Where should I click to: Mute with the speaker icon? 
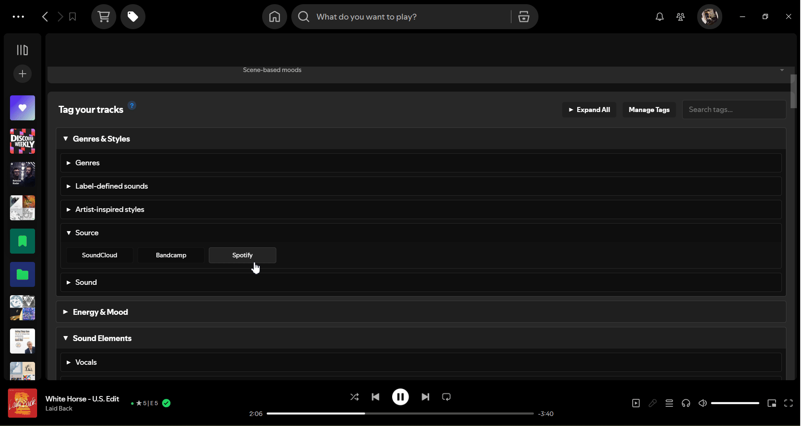coord(703,403)
